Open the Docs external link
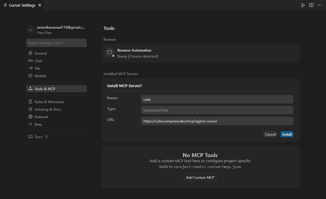 click(46, 137)
